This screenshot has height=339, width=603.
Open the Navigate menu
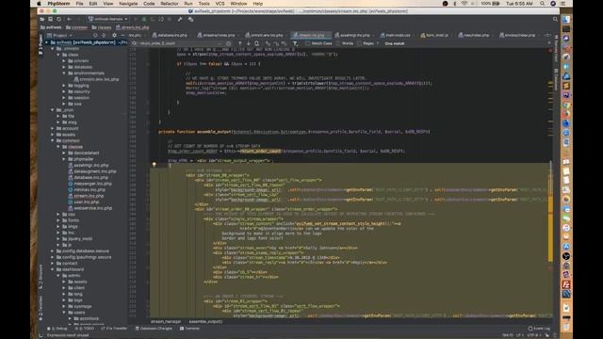[x=128, y=4]
